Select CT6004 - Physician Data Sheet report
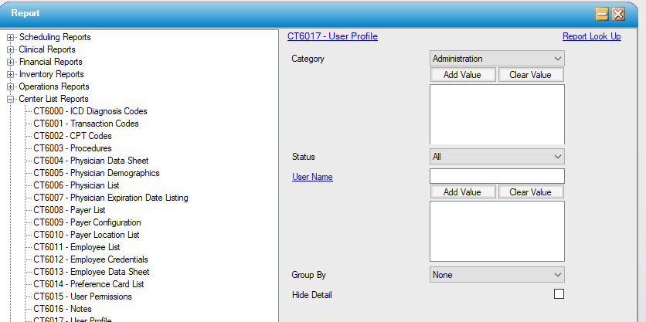 point(90,161)
